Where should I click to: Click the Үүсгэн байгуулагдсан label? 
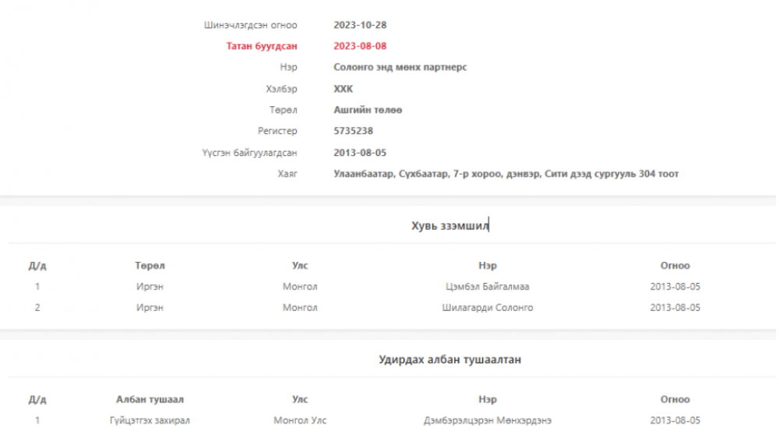coord(249,153)
